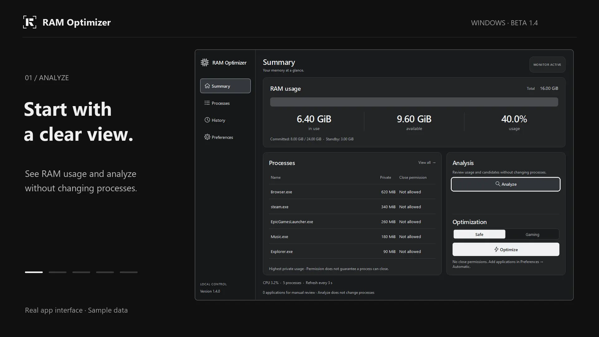Click the Private column header
The width and height of the screenshot is (599, 337).
tap(385, 177)
